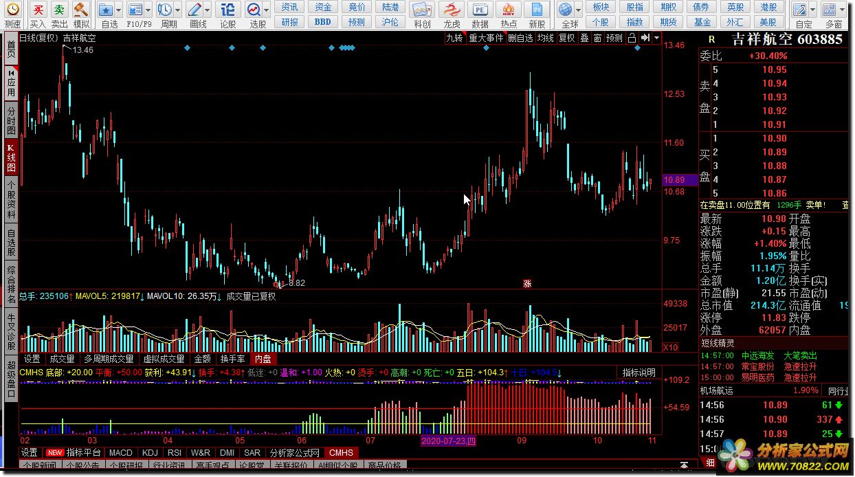Click the 2020-07-23 date marker on timeline
The image size is (855, 477).
448,441
